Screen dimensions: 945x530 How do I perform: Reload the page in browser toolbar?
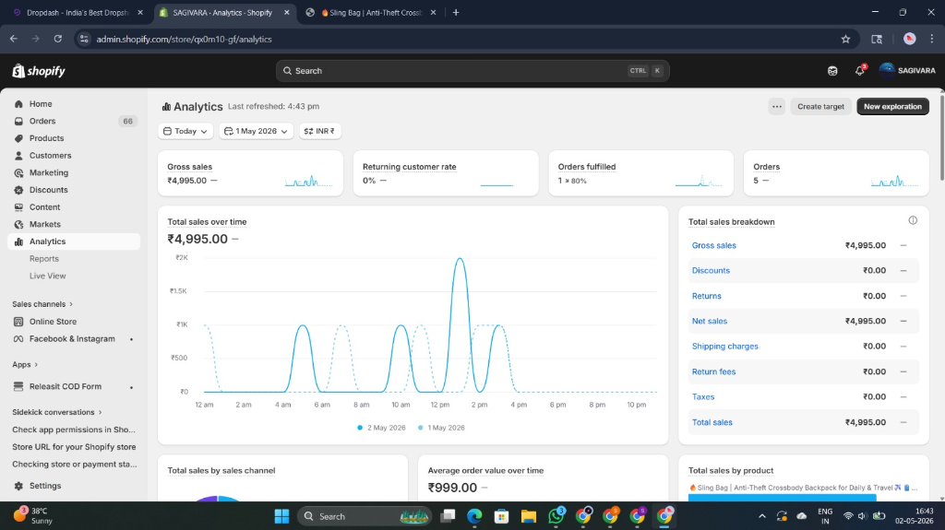(x=58, y=39)
